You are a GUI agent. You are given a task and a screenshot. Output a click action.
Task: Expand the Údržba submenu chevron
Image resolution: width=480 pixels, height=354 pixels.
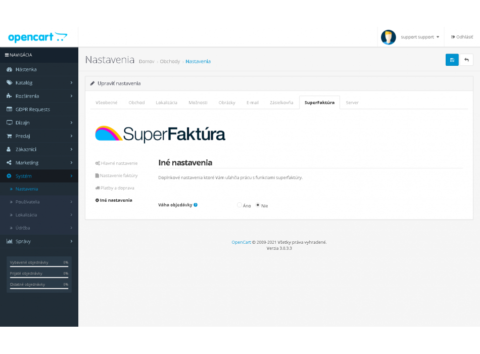click(71, 228)
